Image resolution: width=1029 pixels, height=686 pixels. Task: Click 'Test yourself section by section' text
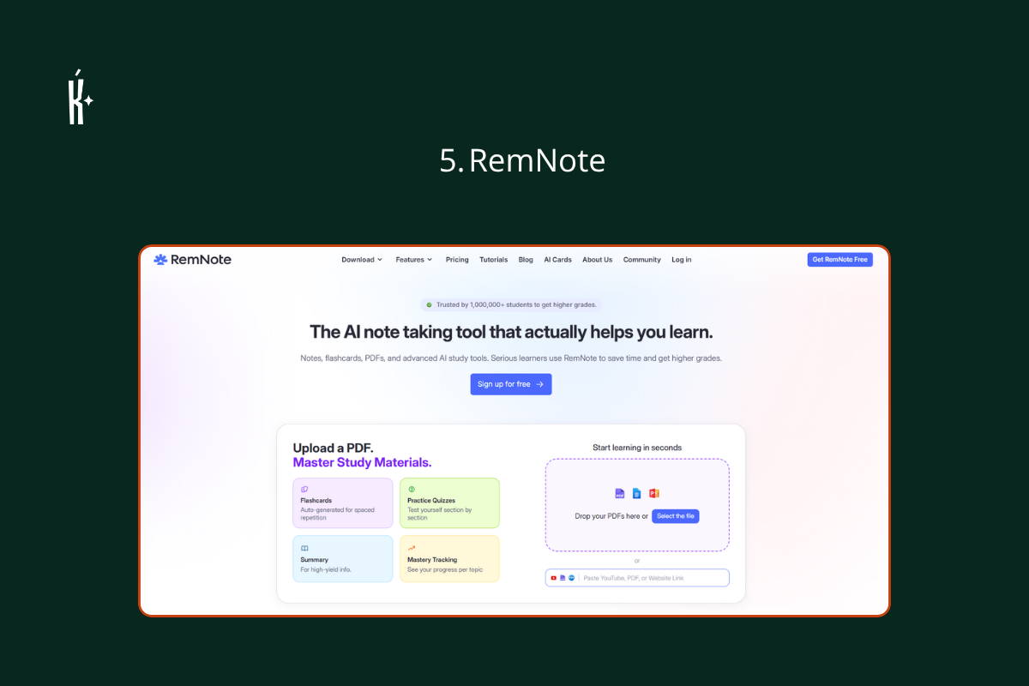click(439, 514)
